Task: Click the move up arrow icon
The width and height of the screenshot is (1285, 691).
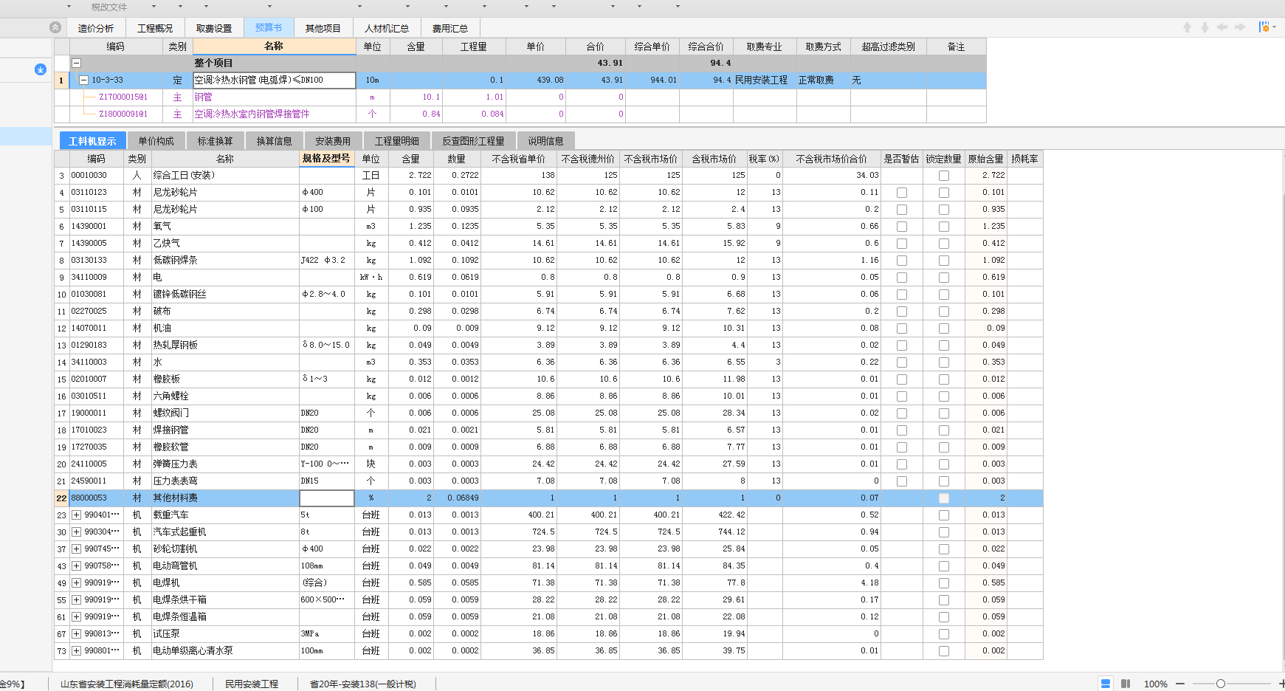Action: coord(1187,27)
